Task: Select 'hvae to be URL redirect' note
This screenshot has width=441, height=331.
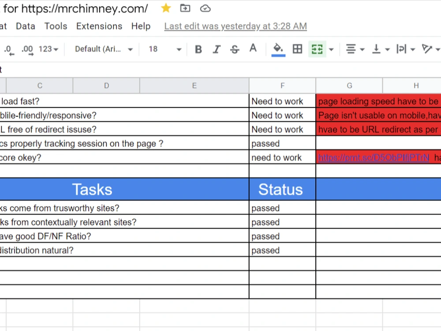Action: pos(378,129)
